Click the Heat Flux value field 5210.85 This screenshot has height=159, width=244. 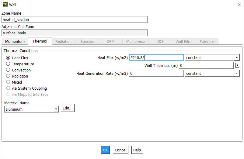(x=156, y=57)
